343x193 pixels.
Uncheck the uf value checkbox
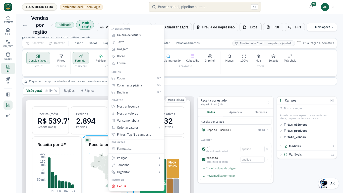click(204, 149)
